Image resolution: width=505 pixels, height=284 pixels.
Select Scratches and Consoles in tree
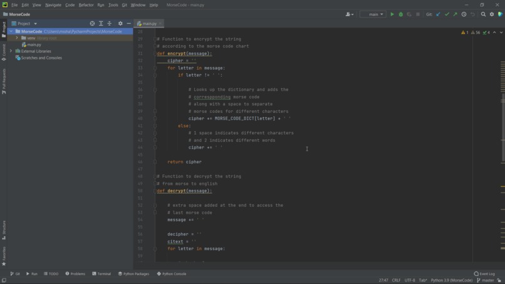(x=39, y=58)
